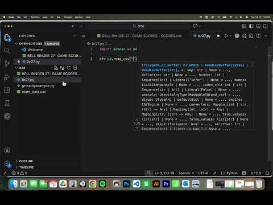This screenshot has width=273, height=205.
Task: Open Photoshop from the Dock
Action: [126, 184]
